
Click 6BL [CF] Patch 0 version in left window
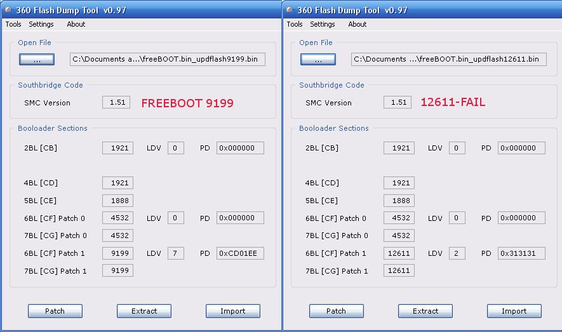click(117, 218)
